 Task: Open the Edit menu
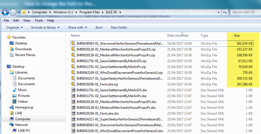click(16, 21)
